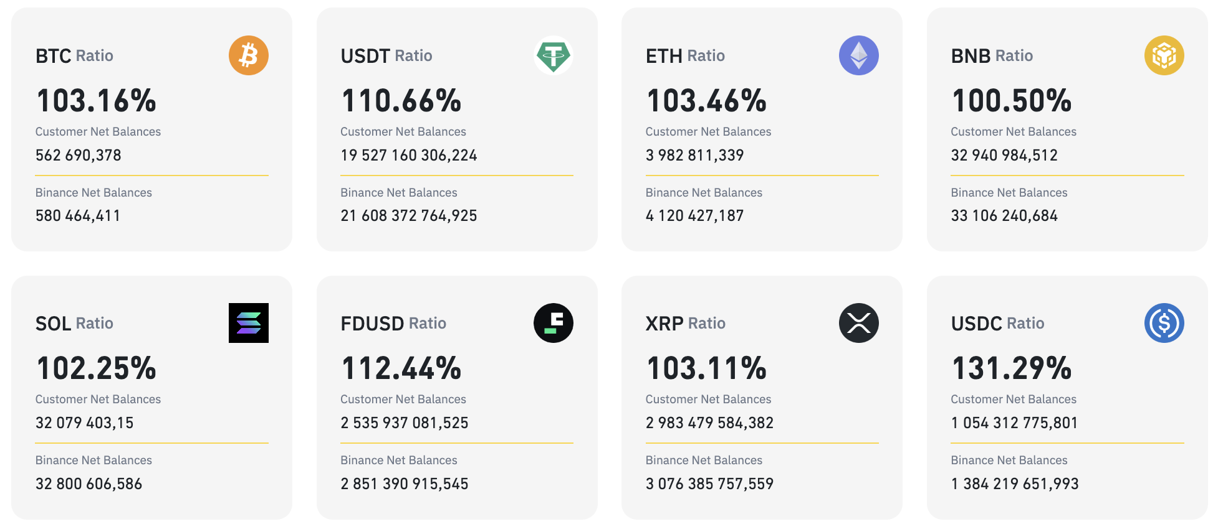Select the BTC Ratio heading
Viewport: 1218px width, 524px height.
74,56
